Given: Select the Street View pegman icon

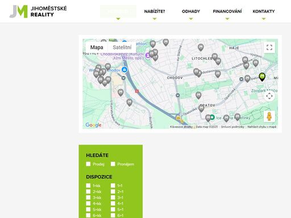Looking at the screenshot, I should (x=269, y=116).
